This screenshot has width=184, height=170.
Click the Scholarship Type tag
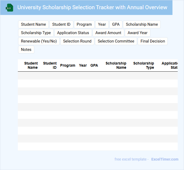(36, 33)
